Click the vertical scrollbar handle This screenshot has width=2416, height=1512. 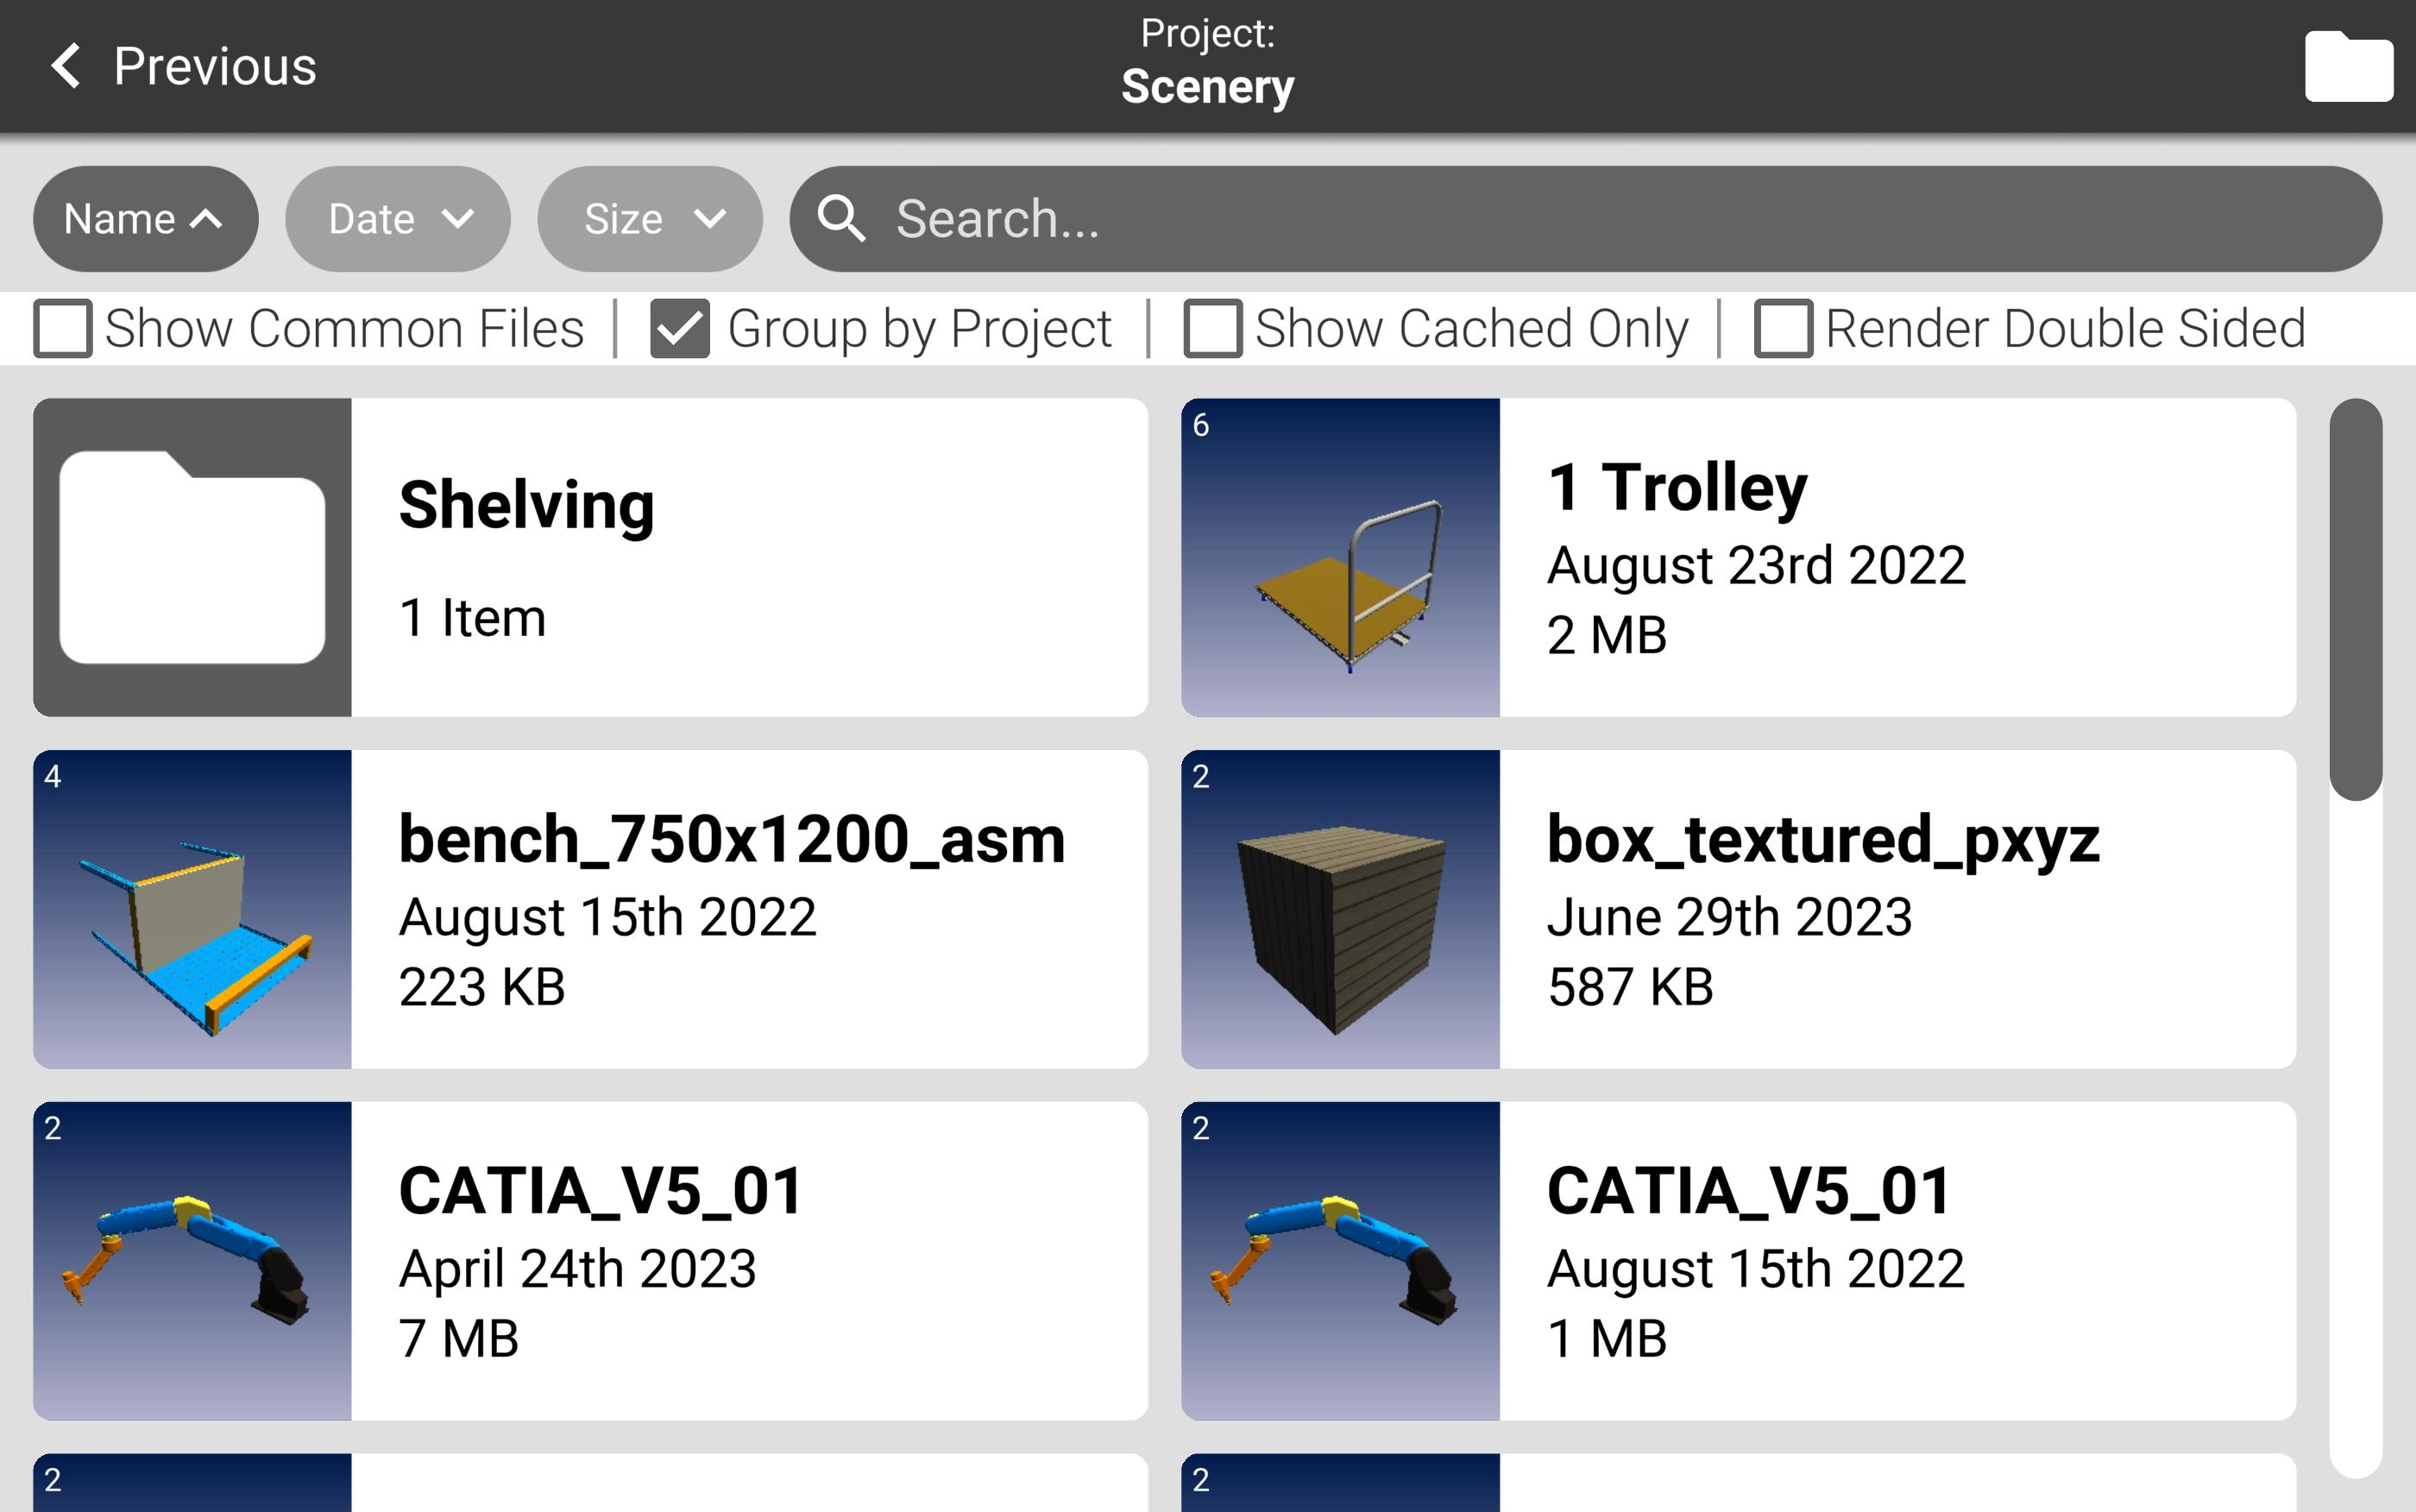[2355, 600]
